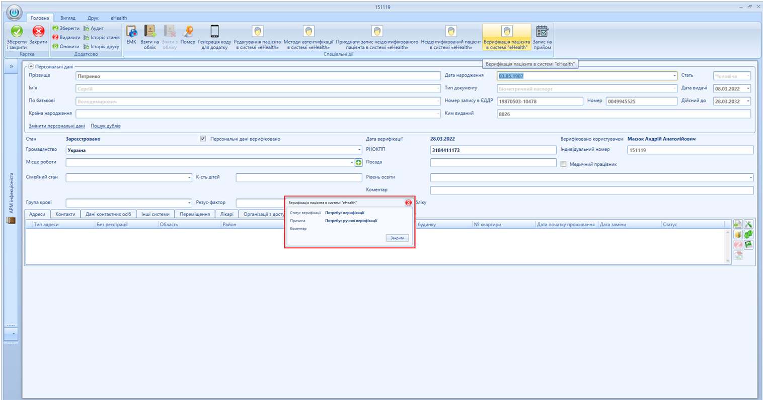This screenshot has height=400, width=763.
Task: Click the Посада input field
Action: 493,163
